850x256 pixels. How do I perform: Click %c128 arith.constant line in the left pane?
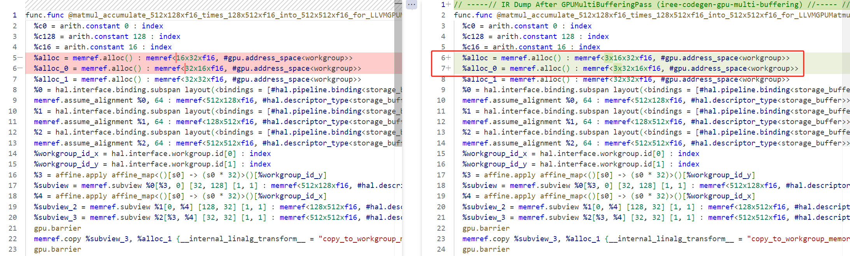pos(107,37)
